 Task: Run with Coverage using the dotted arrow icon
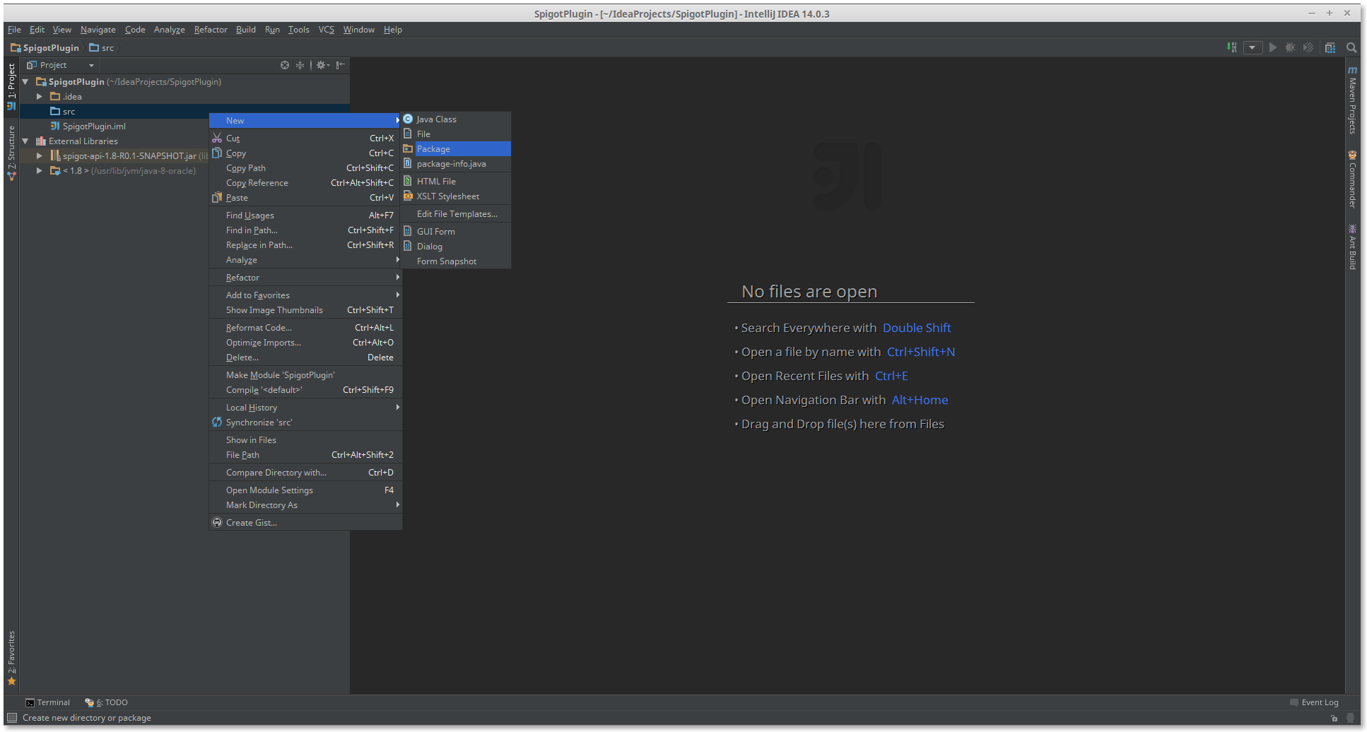pos(1308,47)
